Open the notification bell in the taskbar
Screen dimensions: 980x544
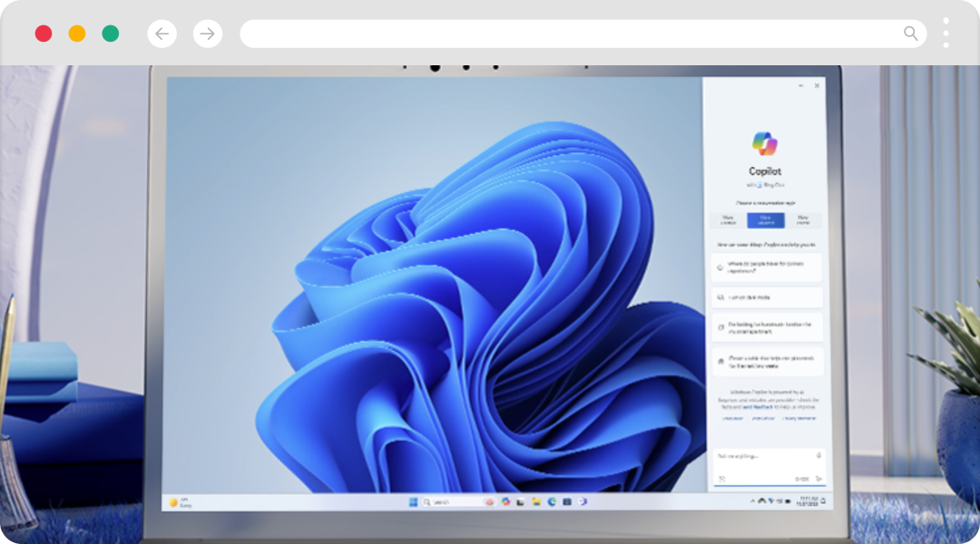click(x=823, y=500)
